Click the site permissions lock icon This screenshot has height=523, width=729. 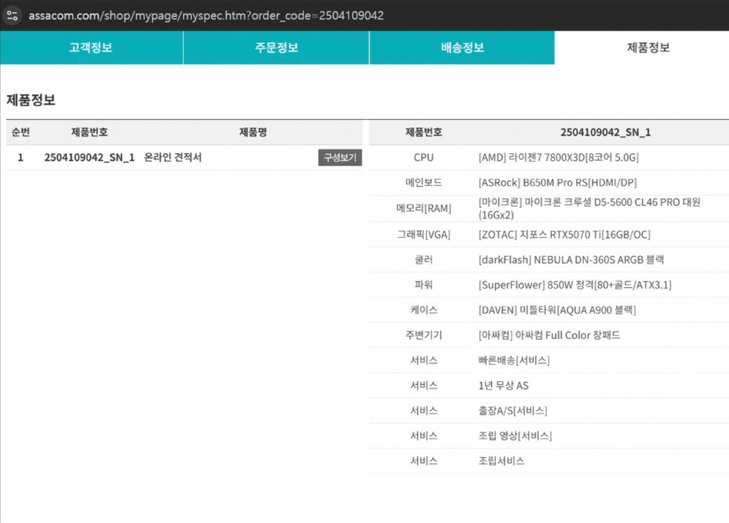(13, 15)
